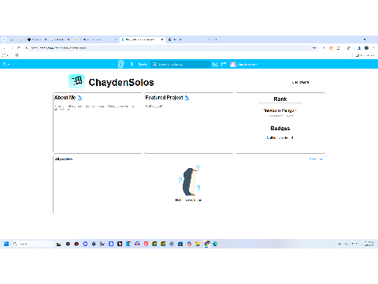
Task: Click the link under the Badges heading
Action: click(280, 137)
